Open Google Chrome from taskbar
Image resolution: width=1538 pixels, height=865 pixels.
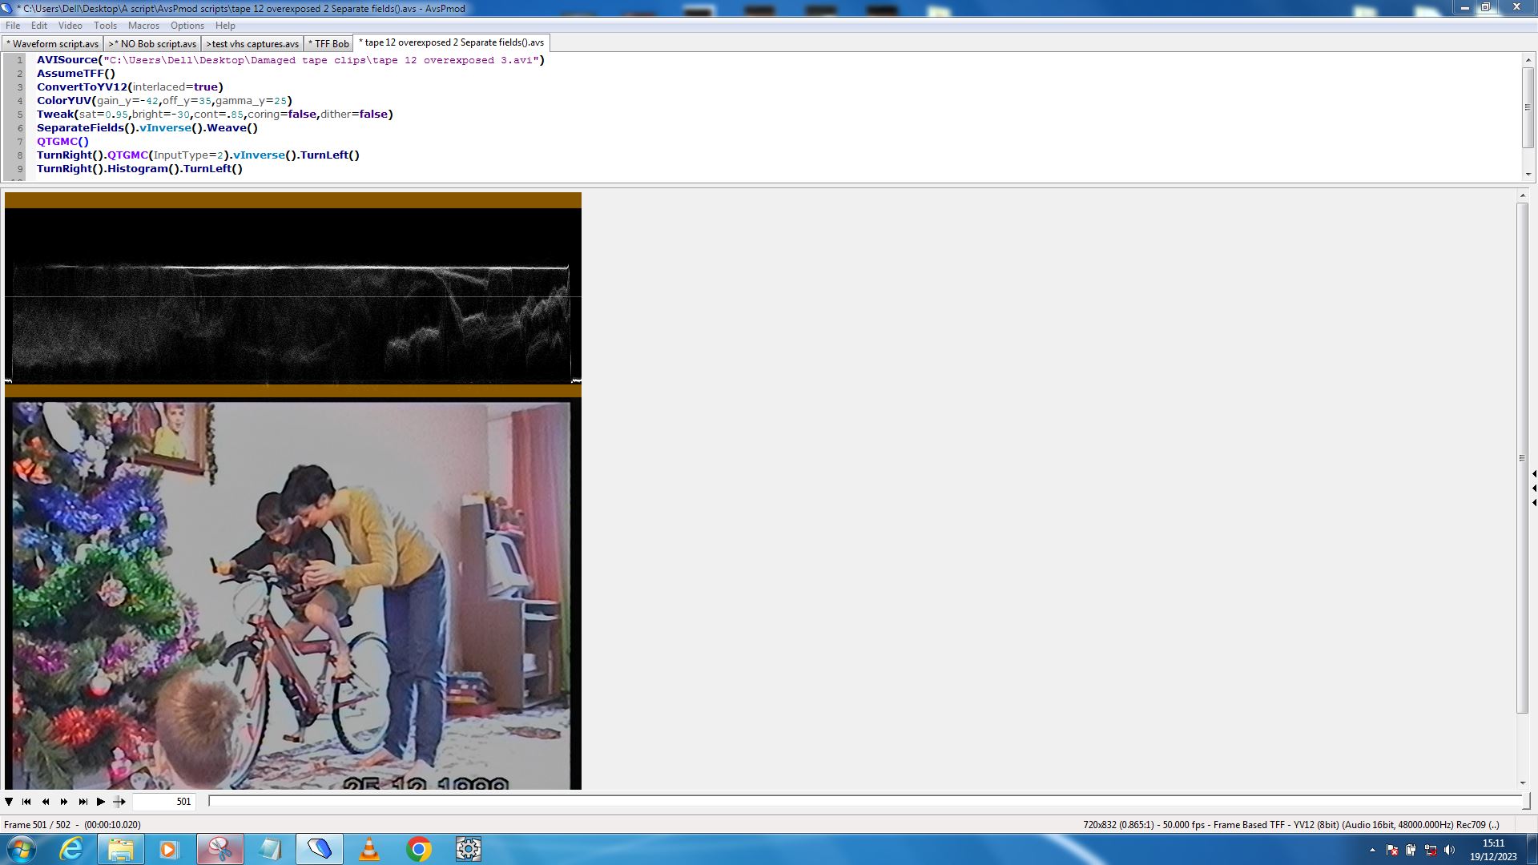[x=418, y=849]
